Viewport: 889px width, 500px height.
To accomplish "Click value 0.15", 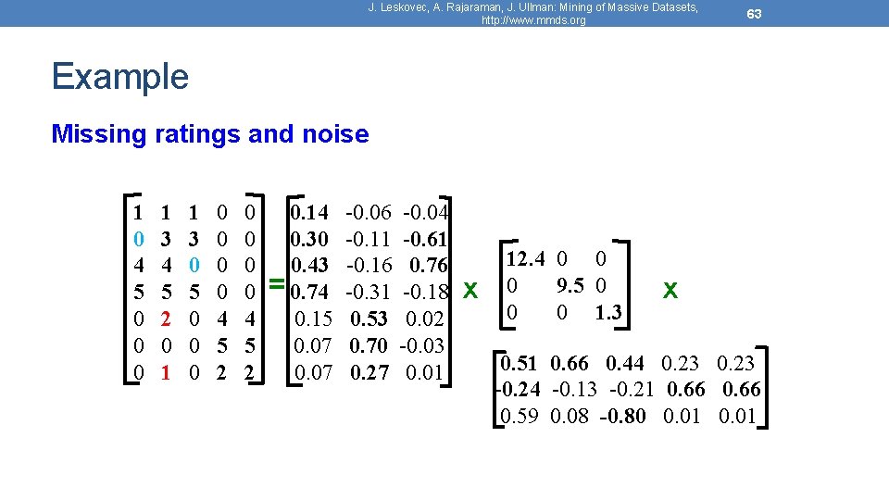I will coord(314,319).
